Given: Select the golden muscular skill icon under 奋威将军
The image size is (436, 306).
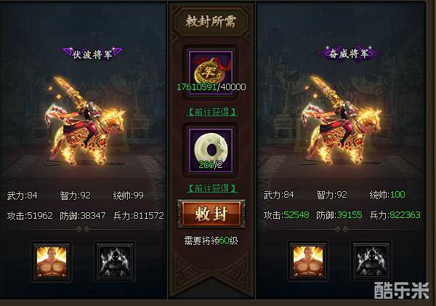Looking at the screenshot, I should [x=308, y=262].
